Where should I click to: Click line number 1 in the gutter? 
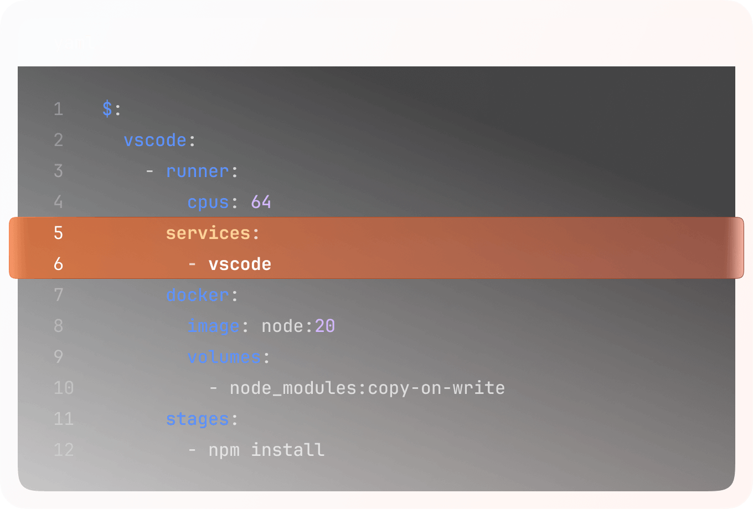(59, 109)
